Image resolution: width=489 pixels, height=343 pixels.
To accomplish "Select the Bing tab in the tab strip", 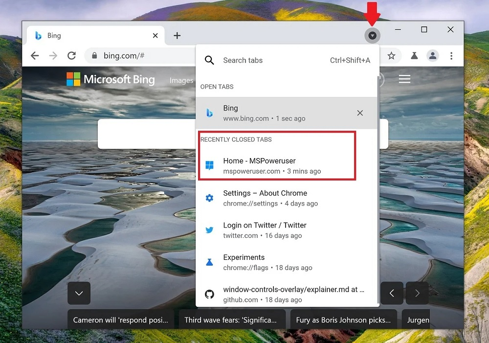I will tap(96, 36).
